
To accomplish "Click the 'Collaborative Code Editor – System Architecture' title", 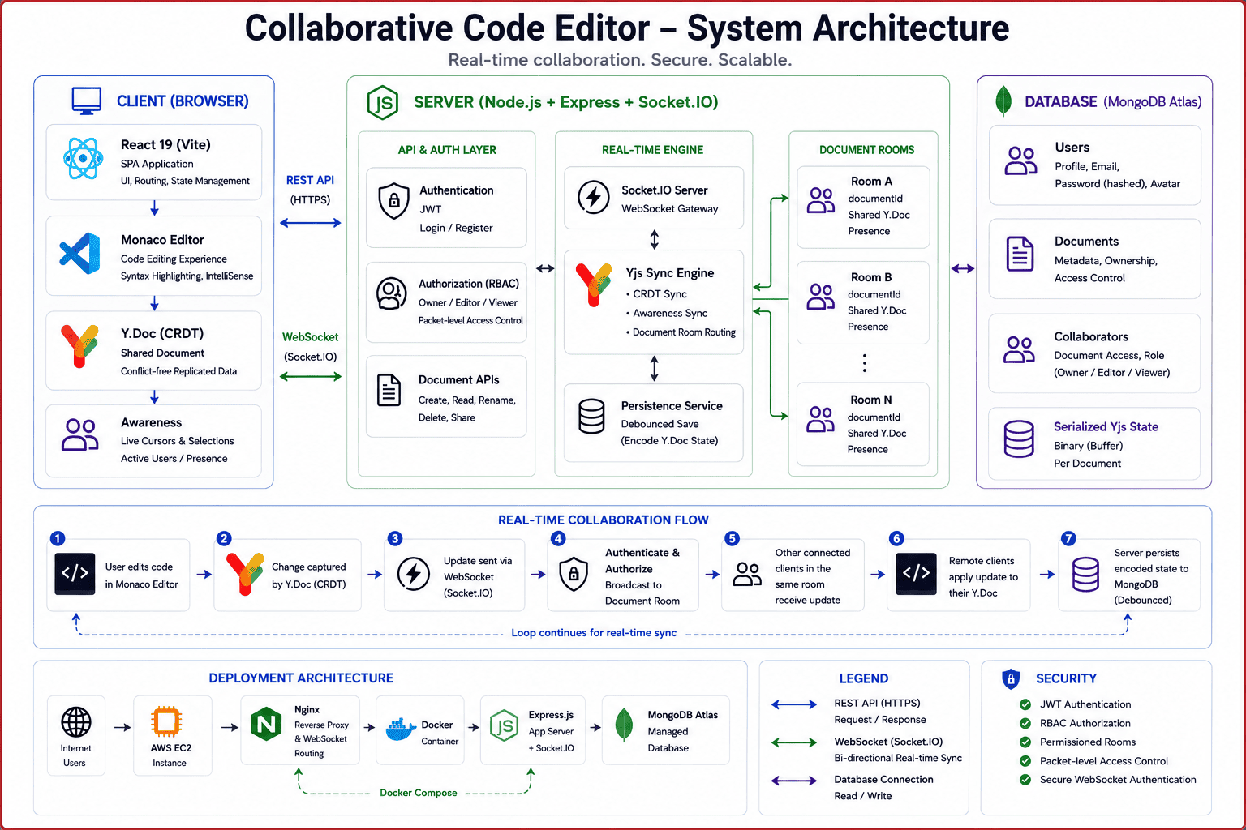I will point(627,28).
